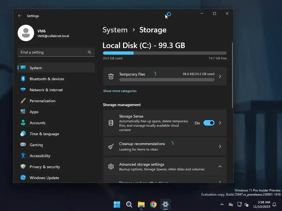Open Cleanup recommendations chevron
The height and width of the screenshot is (211, 282).
point(220,146)
